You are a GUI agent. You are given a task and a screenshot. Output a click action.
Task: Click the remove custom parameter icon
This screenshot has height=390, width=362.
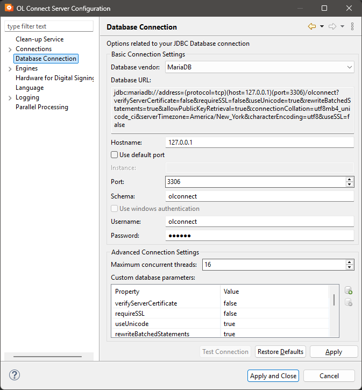click(x=349, y=302)
